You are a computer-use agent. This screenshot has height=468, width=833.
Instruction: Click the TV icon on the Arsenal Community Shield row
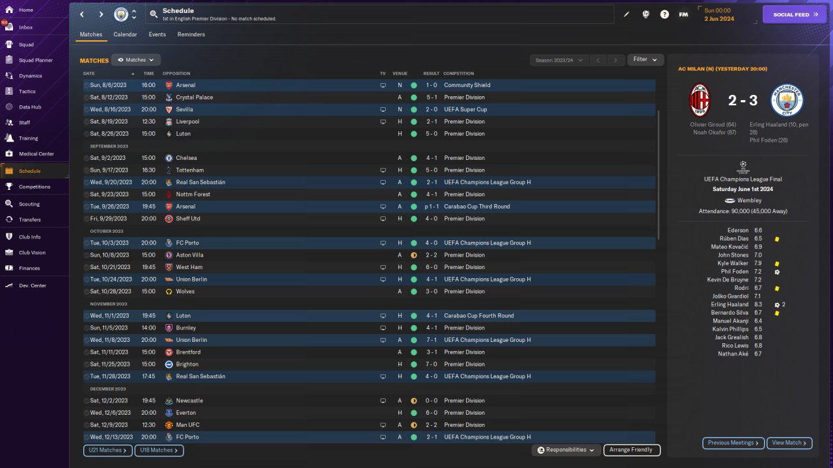[383, 85]
